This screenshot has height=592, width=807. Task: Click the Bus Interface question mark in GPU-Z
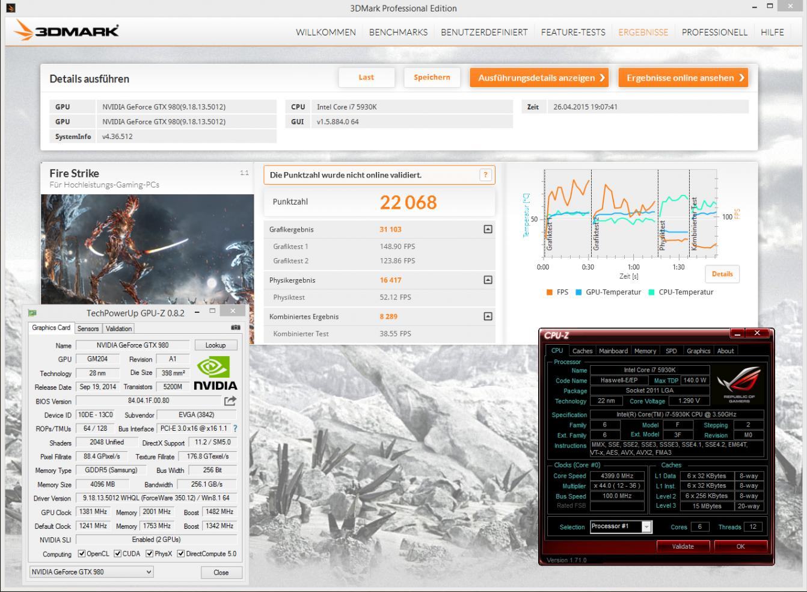tap(235, 429)
